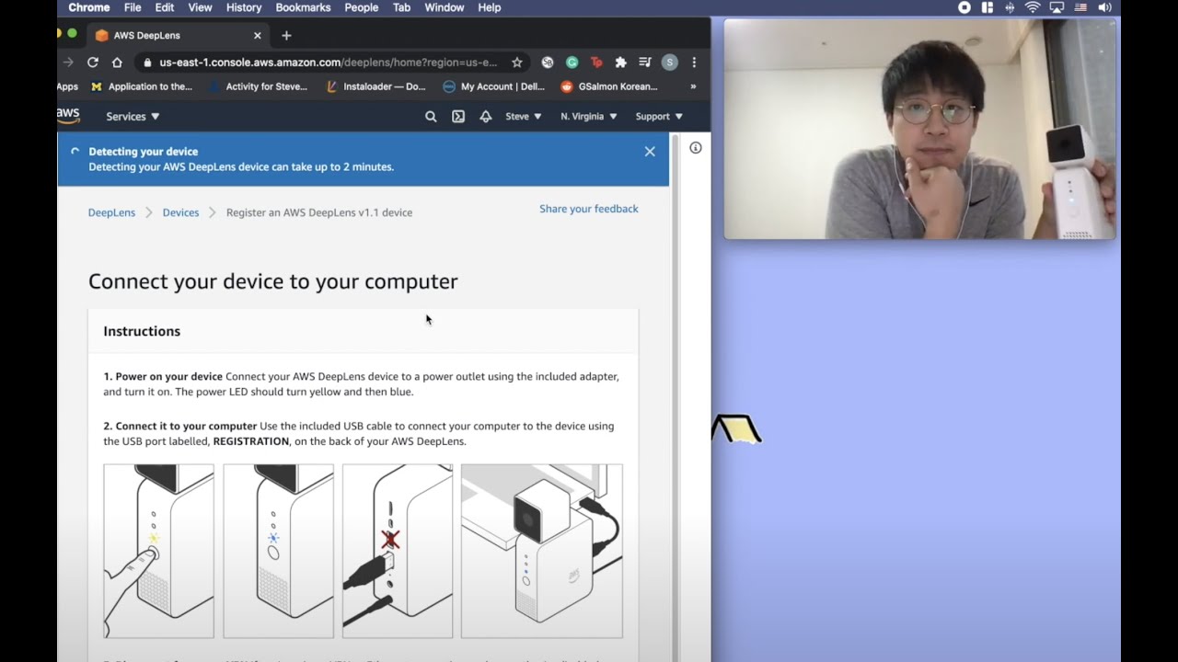Screen dimensions: 1178x662
Task: Go to the Devices breadcrumb link
Action: pos(180,212)
